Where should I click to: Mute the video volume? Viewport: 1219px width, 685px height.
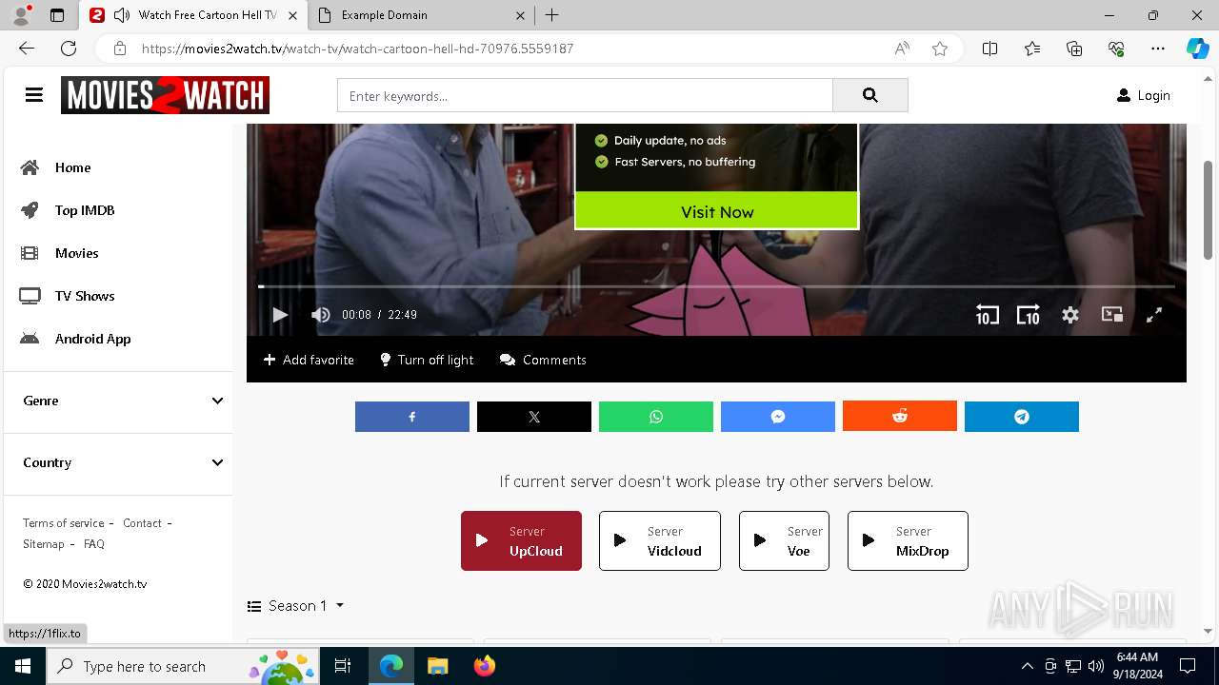pyautogui.click(x=321, y=315)
